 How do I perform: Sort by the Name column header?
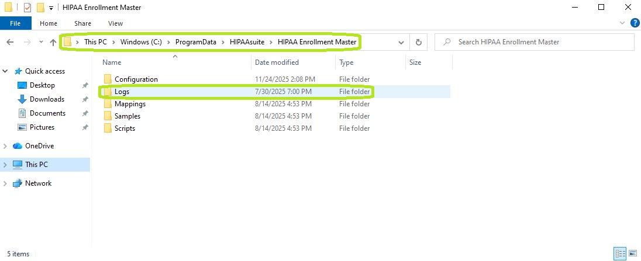(112, 62)
